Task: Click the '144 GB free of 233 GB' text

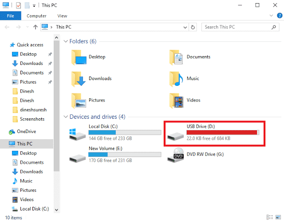Action: [x=110, y=138]
